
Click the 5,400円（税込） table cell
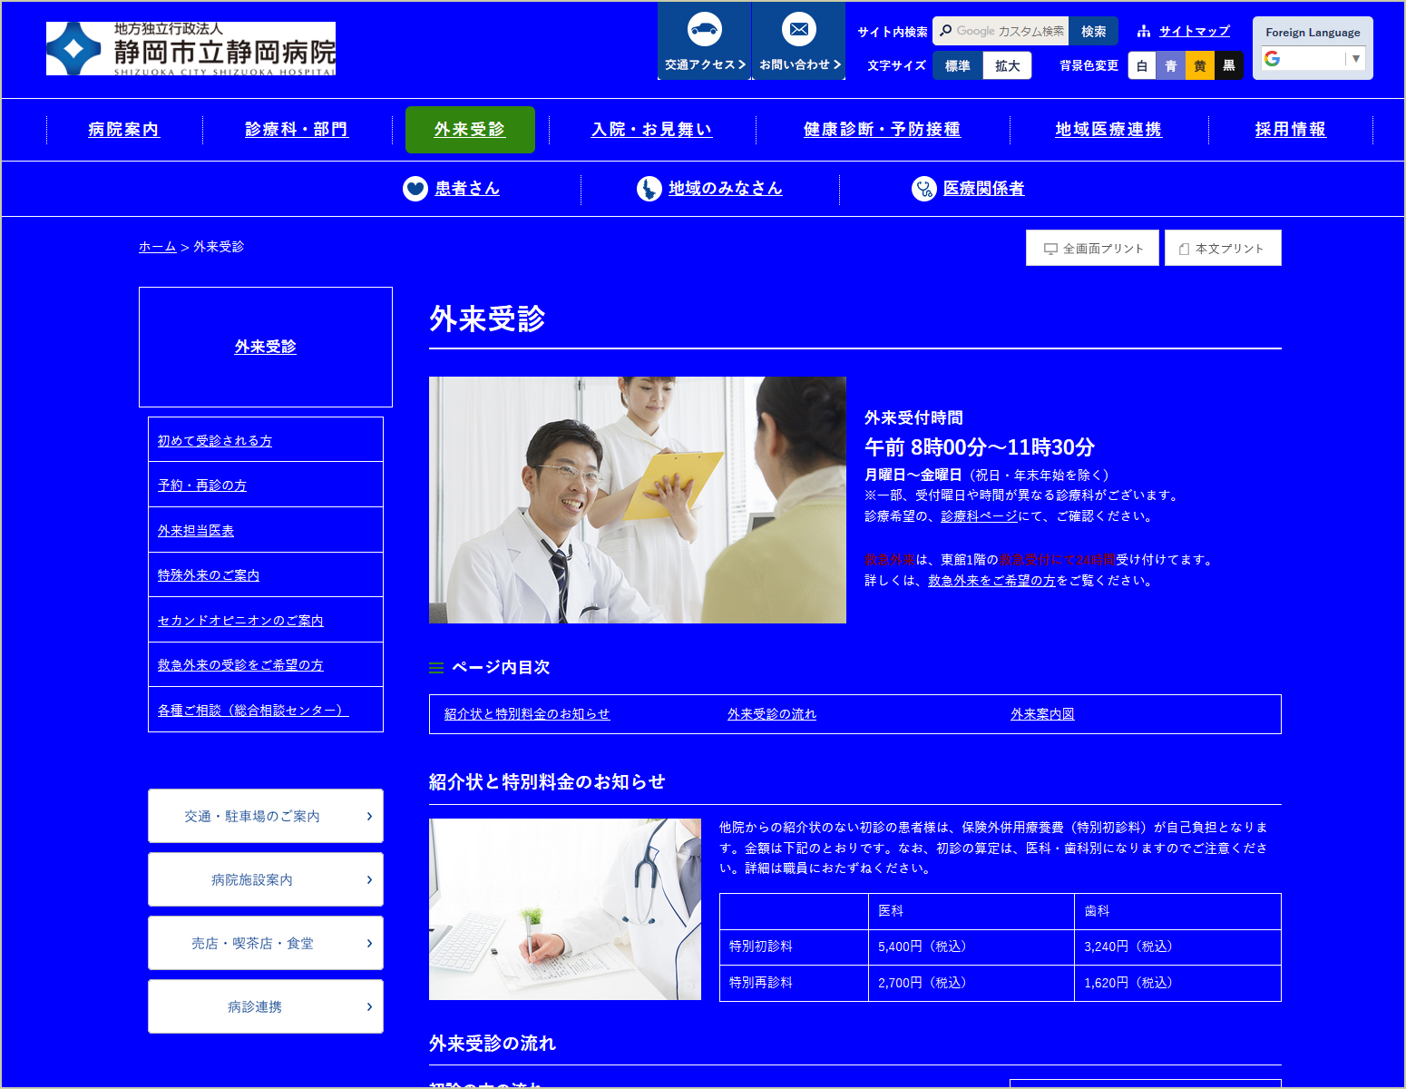tap(972, 947)
